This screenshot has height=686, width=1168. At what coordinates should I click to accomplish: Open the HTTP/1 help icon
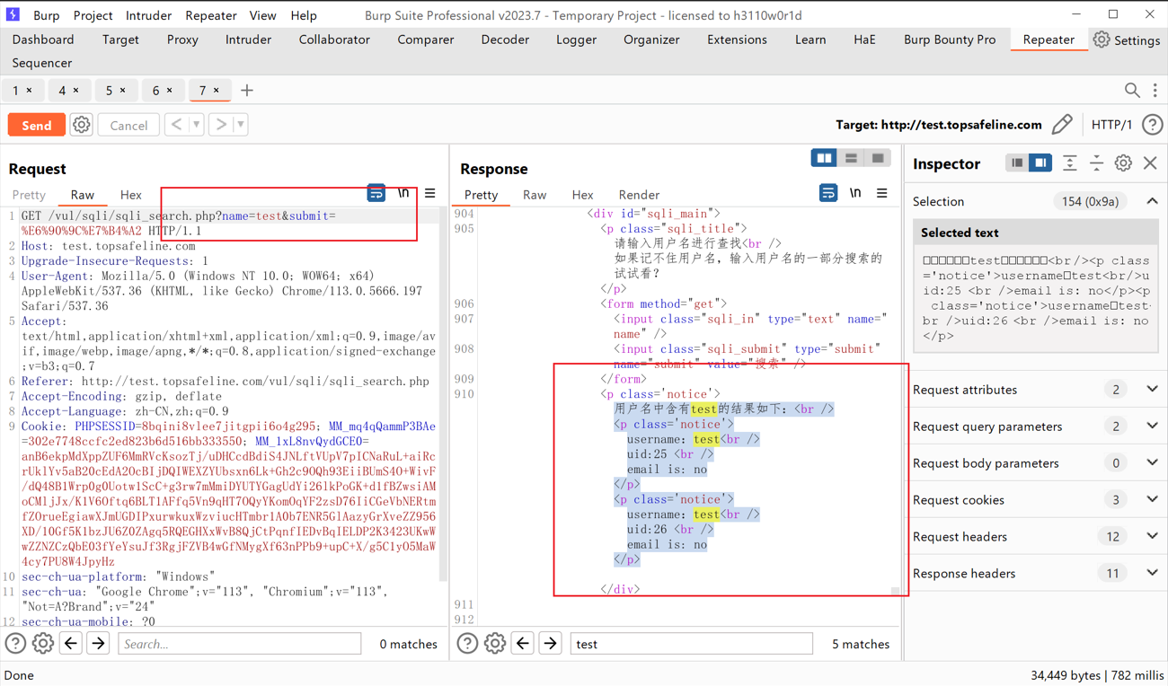tap(1152, 125)
